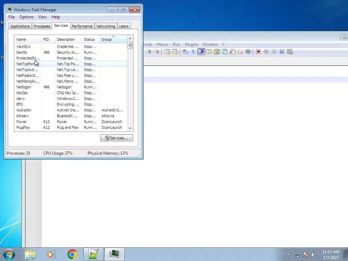Select the AxInstSV service row
Viewport: 348px width, 261px height.
pyautogui.click(x=71, y=110)
